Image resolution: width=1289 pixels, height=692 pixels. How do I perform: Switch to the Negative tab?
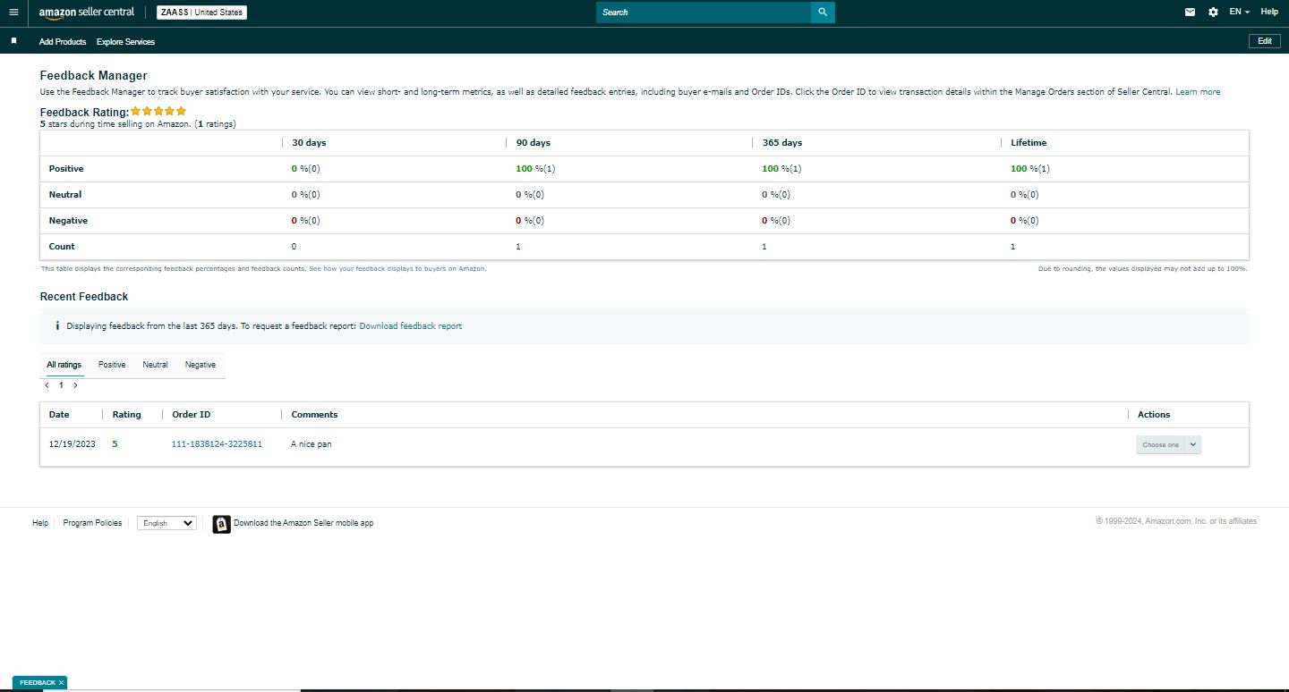pos(201,365)
